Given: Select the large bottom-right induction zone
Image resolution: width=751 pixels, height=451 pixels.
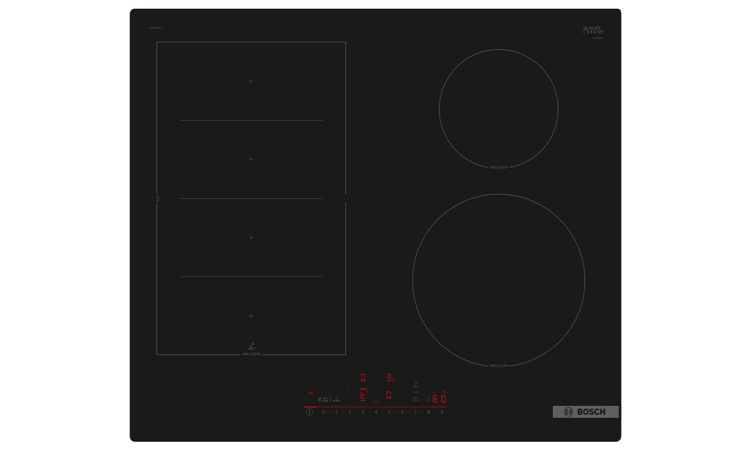Looking at the screenshot, I should pos(499,280).
